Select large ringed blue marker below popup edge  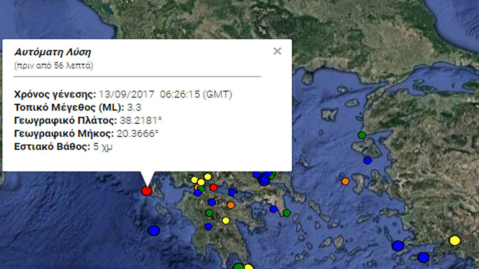tap(264, 180)
